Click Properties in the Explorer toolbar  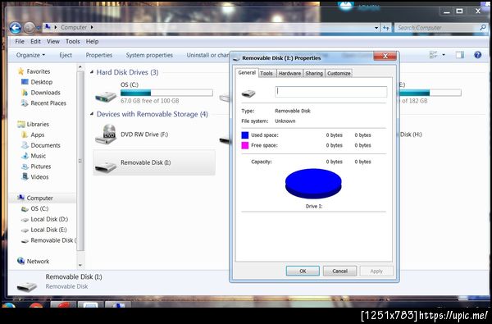[x=99, y=55]
